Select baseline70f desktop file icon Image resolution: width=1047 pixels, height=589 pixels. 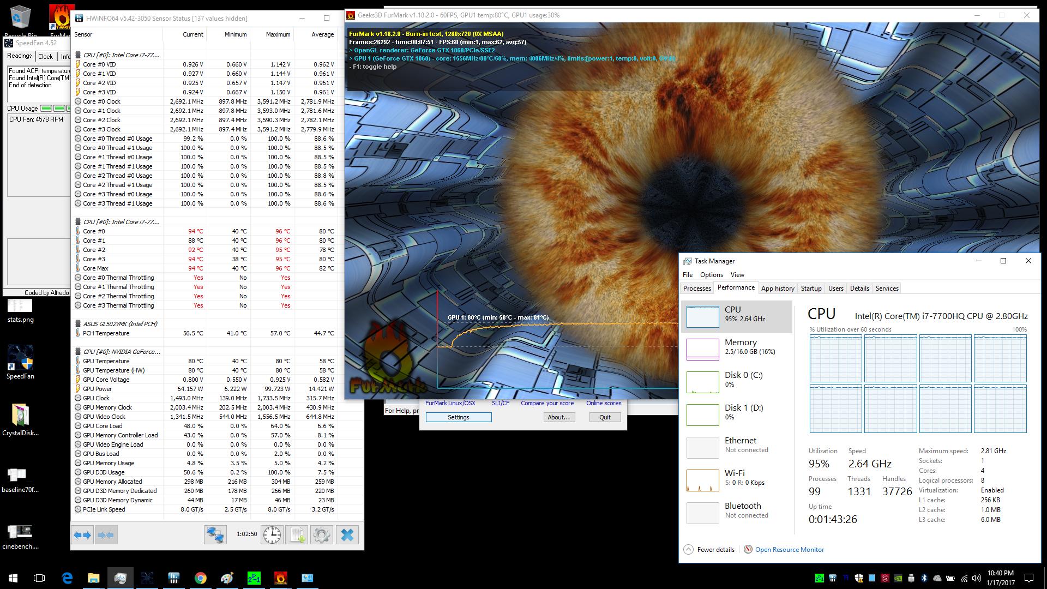point(20,479)
